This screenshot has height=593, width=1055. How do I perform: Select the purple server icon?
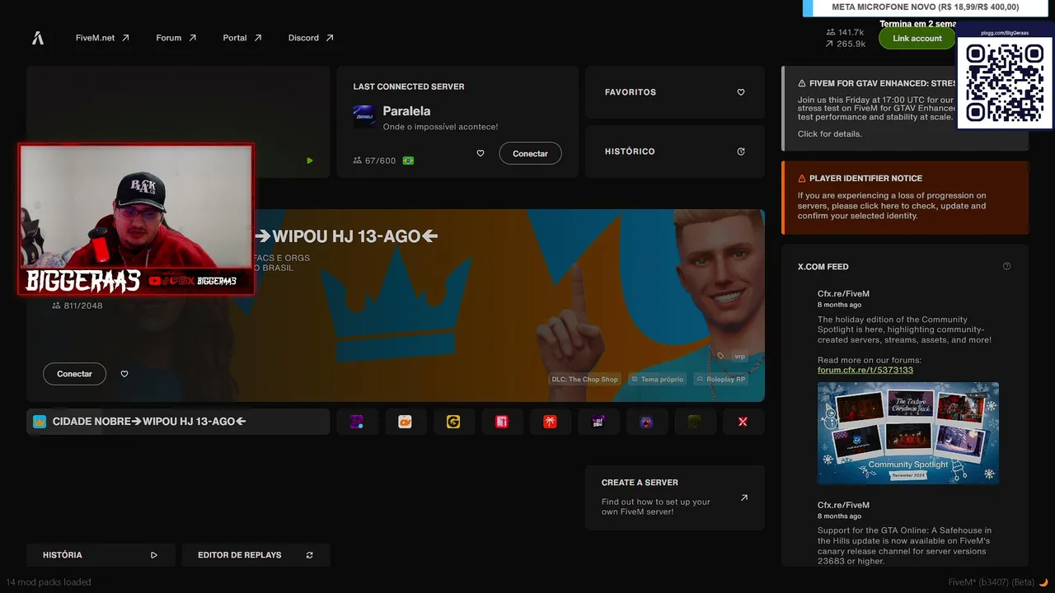tap(357, 422)
